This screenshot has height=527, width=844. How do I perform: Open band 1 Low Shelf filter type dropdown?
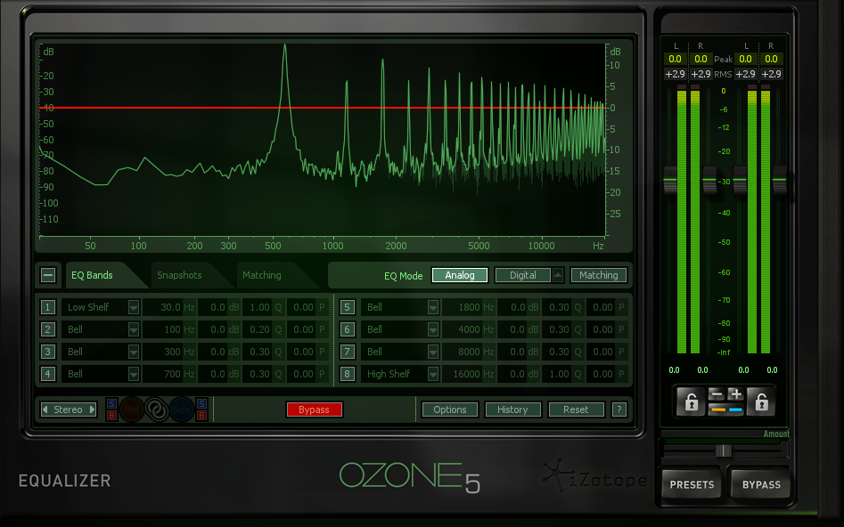(134, 307)
